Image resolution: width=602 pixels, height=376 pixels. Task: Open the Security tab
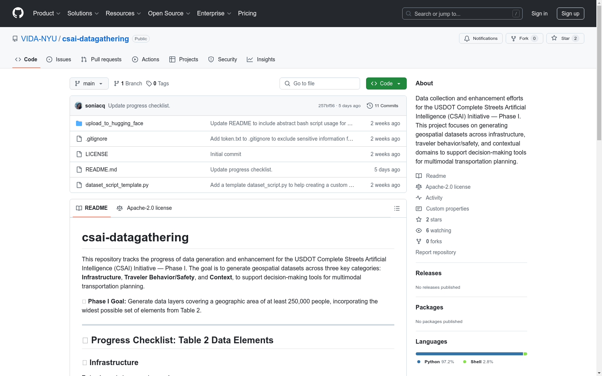[x=223, y=59]
